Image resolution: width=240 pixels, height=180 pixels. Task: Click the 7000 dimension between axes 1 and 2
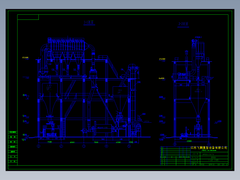49,142
